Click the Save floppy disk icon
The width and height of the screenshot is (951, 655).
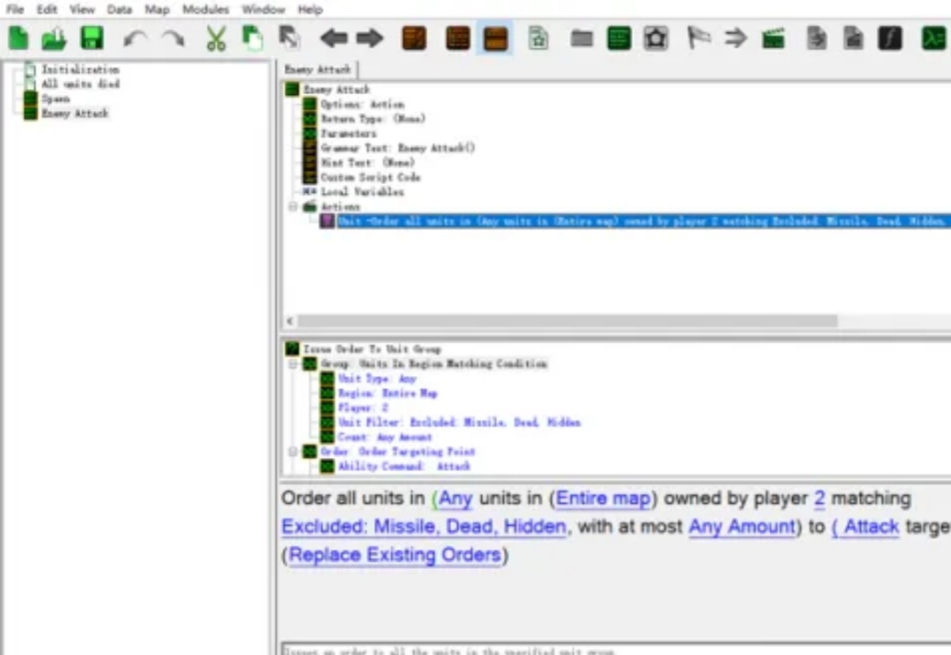coord(92,38)
